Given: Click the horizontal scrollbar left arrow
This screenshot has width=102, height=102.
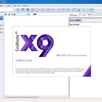Looking at the screenshot, I should pos(5,97).
